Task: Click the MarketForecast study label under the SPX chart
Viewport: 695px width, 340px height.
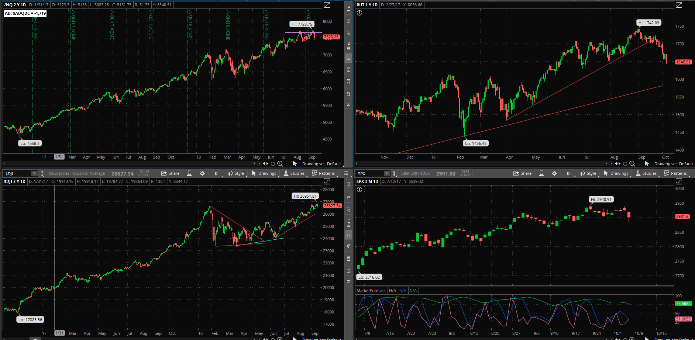Action: [x=371, y=291]
